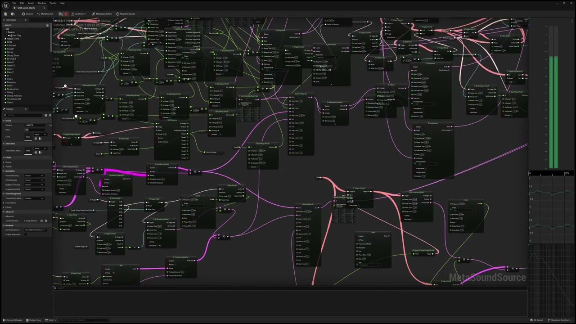The height and width of the screenshot is (324, 576).
Task: Open the Asset menu
Action: point(31,3)
